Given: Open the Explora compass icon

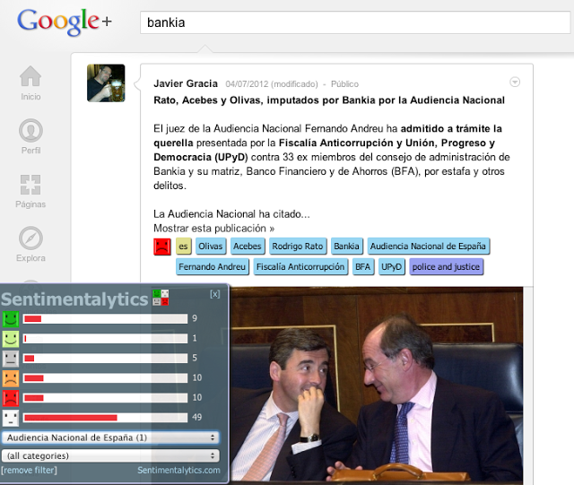Looking at the screenshot, I should pyautogui.click(x=30, y=238).
